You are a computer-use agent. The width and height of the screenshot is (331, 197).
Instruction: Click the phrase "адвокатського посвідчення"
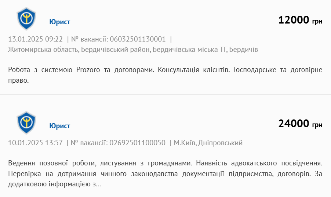(x=277, y=162)
